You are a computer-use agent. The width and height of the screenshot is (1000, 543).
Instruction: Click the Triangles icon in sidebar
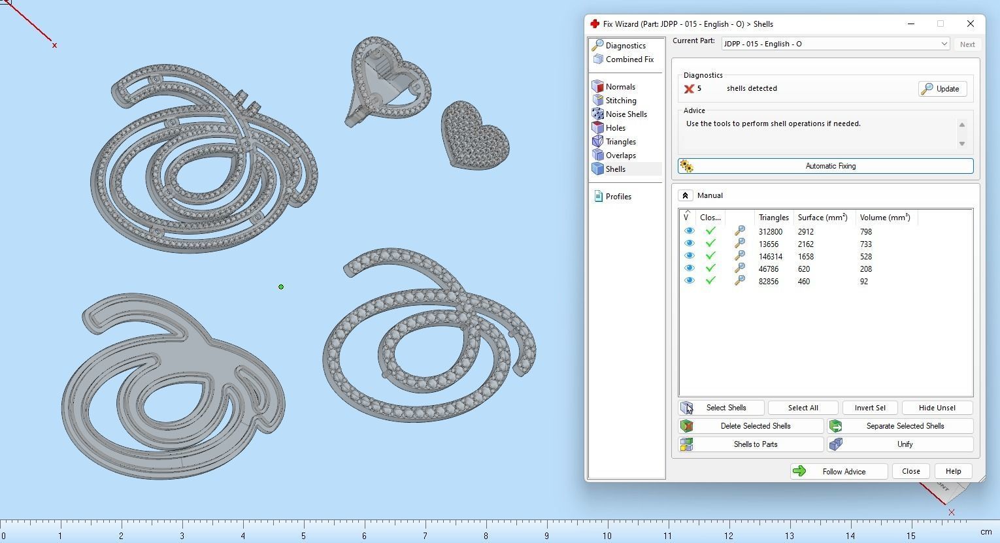(597, 141)
